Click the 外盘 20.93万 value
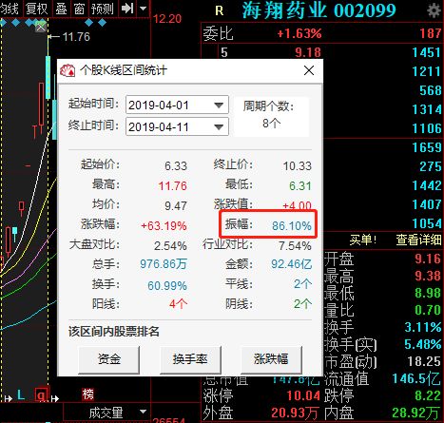The height and width of the screenshot is (423, 444). [x=295, y=413]
